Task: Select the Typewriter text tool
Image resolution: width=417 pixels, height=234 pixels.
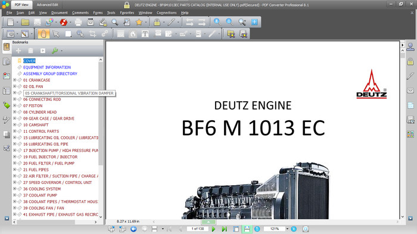Action: 145,34
